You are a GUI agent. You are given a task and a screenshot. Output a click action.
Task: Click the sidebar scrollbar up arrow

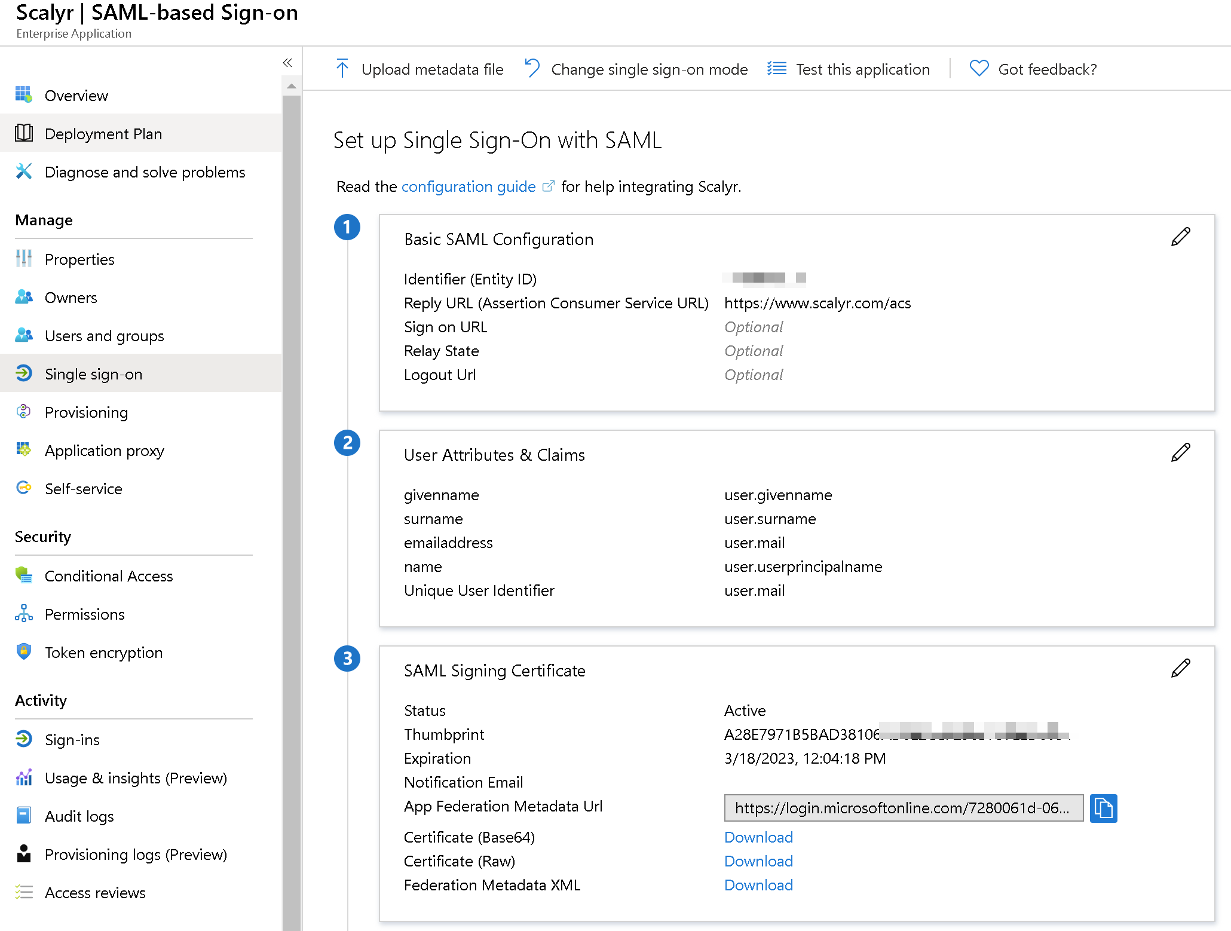tap(291, 87)
